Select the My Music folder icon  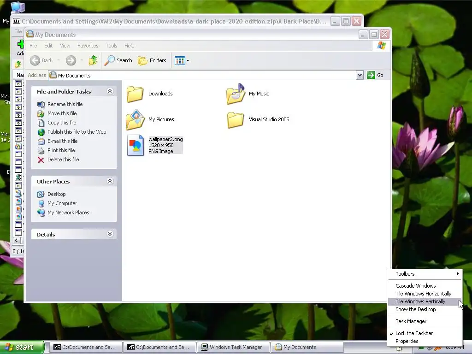(x=236, y=94)
